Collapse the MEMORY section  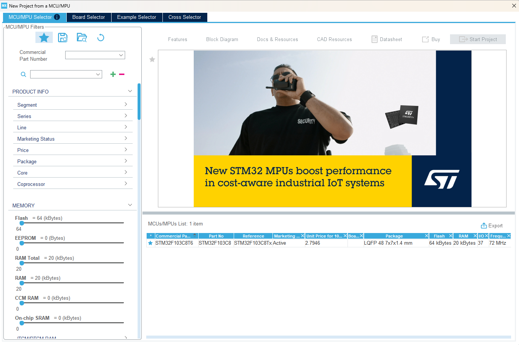click(130, 205)
